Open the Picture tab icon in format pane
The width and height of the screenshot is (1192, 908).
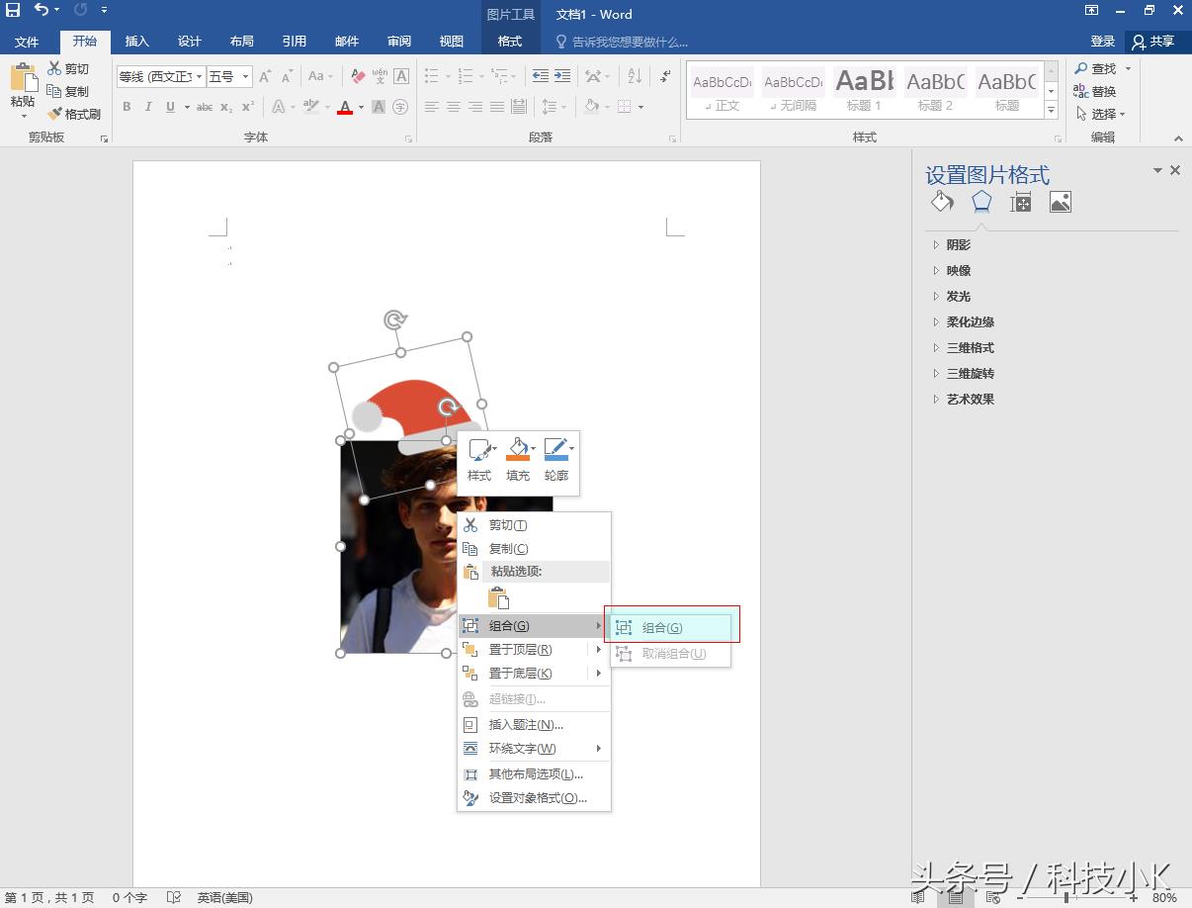tap(1060, 203)
